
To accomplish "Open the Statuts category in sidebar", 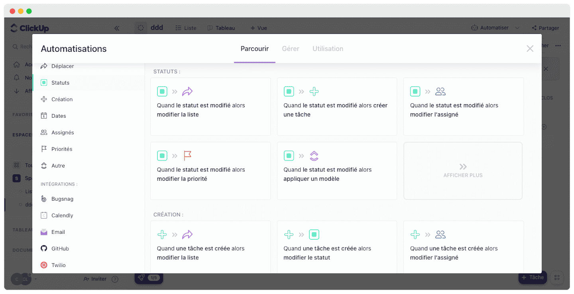I will (x=88, y=83).
